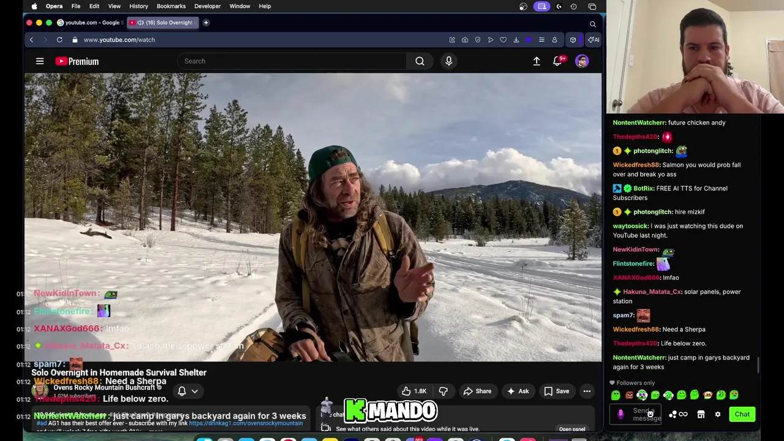Start voice search with microphone icon
The image size is (784, 441).
[448, 61]
